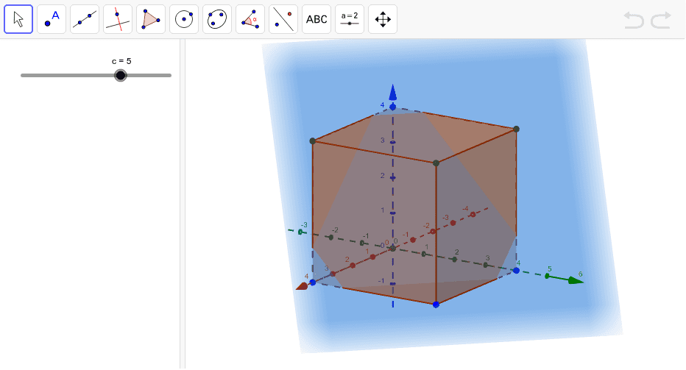Activate the Angle tool

point(250,19)
